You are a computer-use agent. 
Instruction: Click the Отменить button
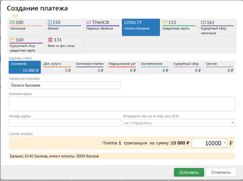click(x=221, y=172)
